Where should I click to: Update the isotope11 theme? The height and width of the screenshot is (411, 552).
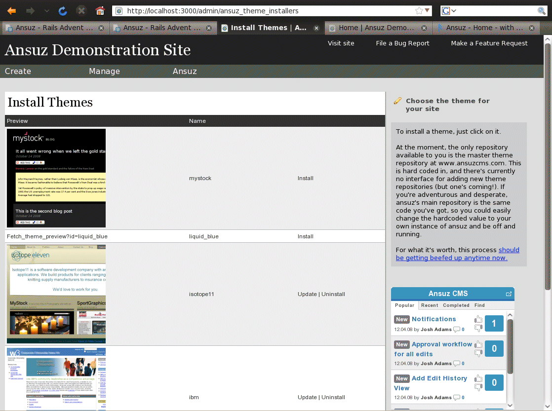(307, 294)
